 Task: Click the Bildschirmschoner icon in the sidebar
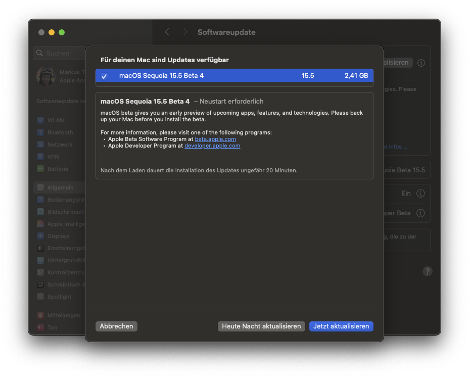(x=40, y=212)
